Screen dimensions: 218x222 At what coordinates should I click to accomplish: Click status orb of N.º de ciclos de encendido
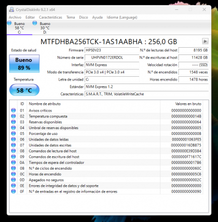pos(13,168)
